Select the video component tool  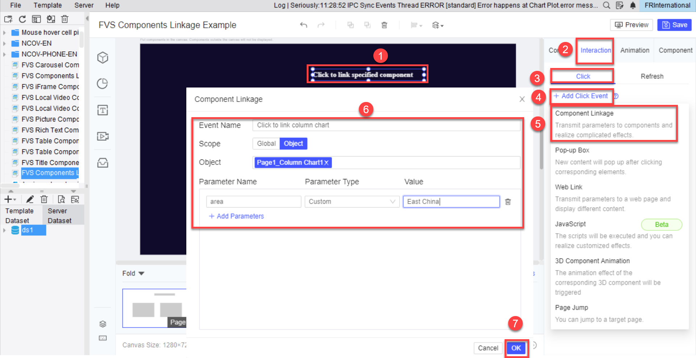(x=103, y=136)
